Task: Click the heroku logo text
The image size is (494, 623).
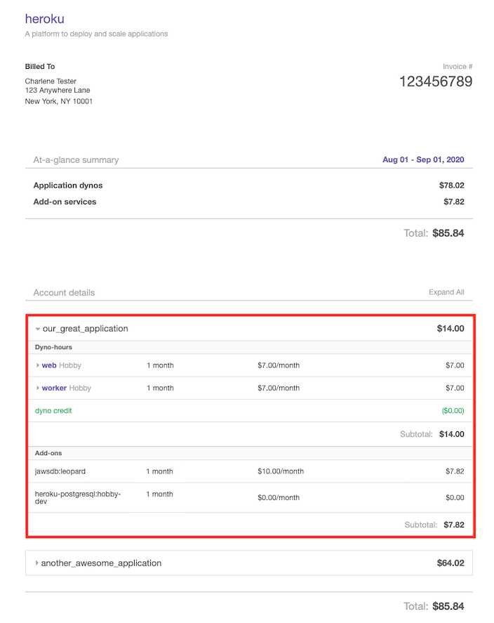Action: coord(44,19)
